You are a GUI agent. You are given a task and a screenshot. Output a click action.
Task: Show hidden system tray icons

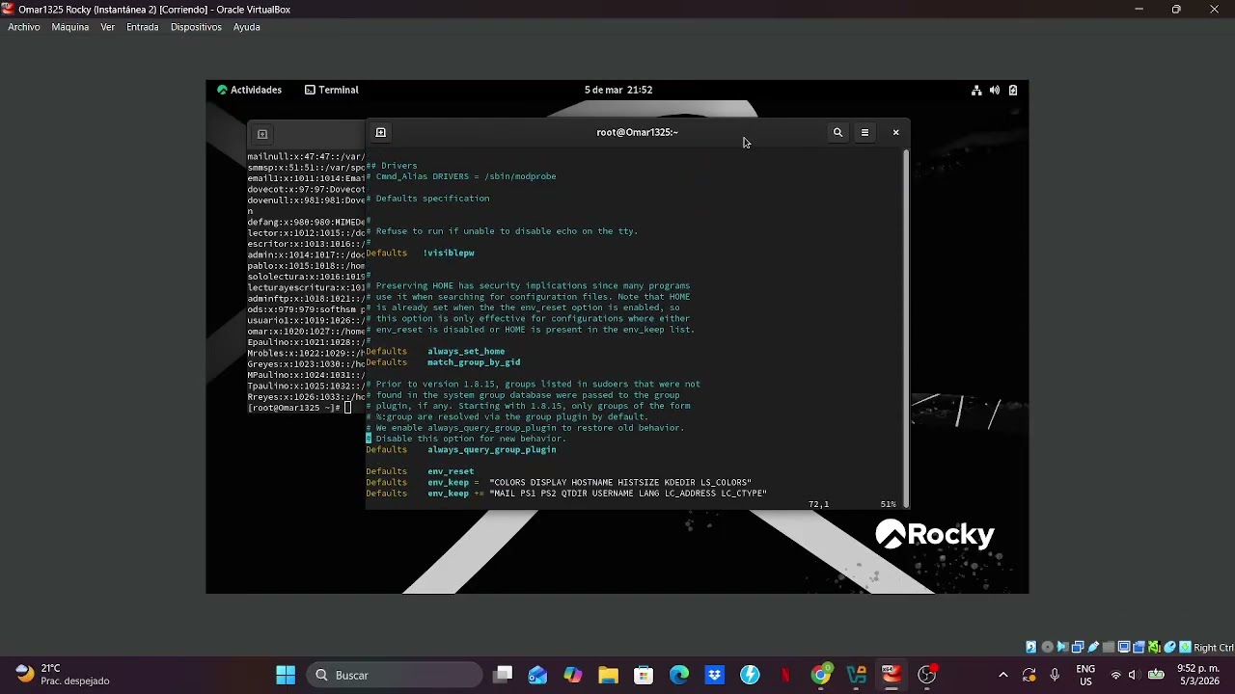coord(1003,675)
